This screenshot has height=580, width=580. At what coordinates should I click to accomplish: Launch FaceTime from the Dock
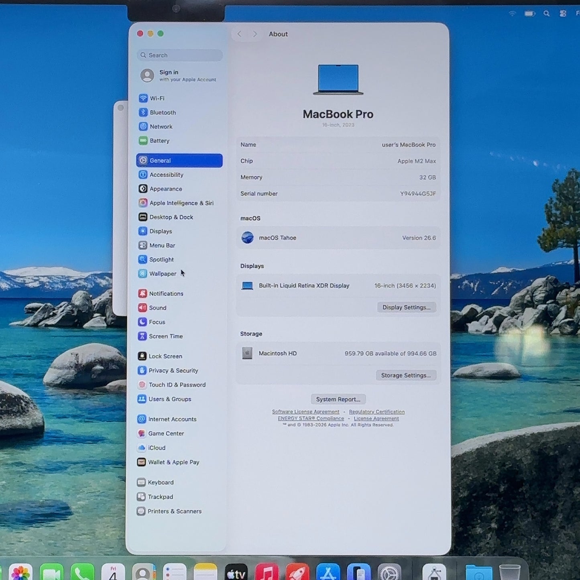(51, 572)
